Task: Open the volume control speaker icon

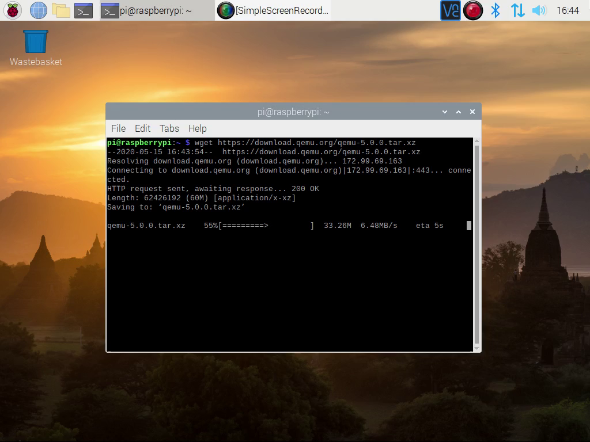Action: click(x=539, y=10)
